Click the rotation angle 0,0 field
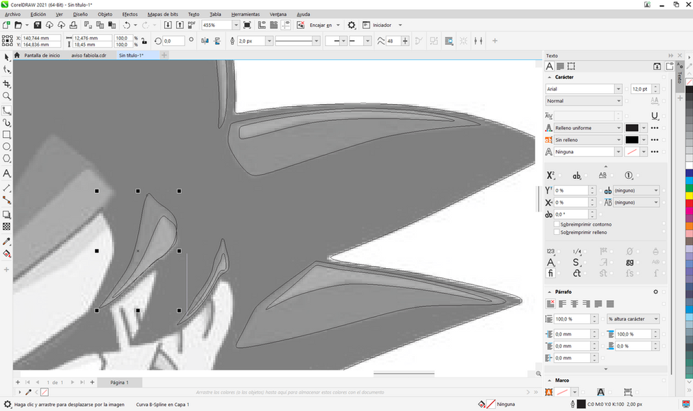 [x=173, y=41]
